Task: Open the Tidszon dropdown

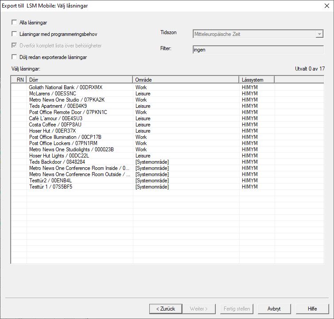Action: [319, 34]
